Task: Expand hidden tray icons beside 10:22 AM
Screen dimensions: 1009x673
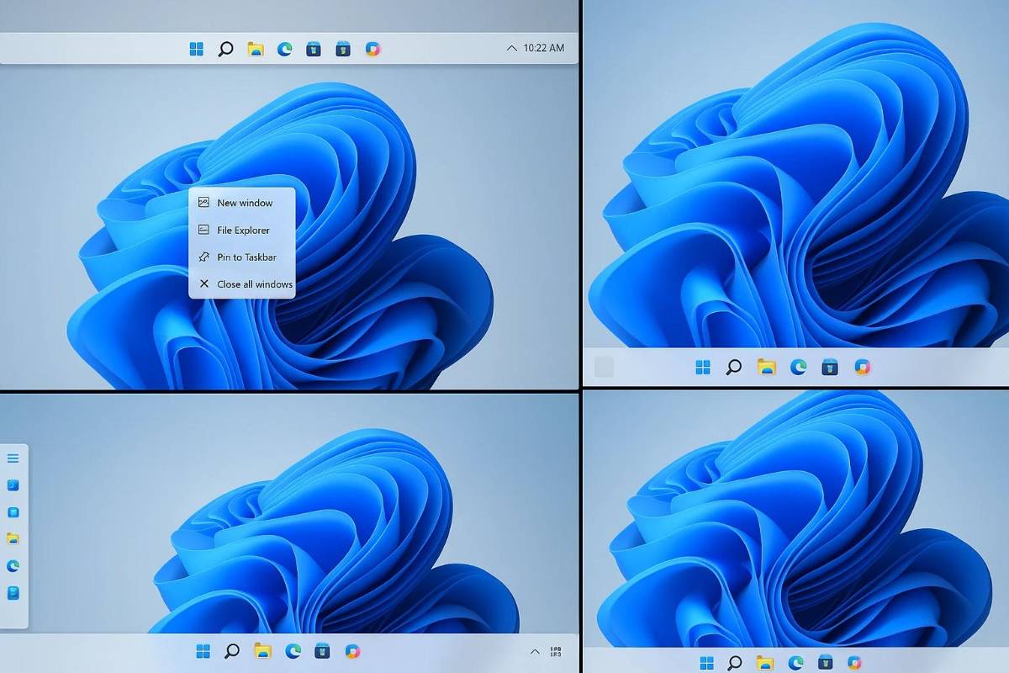Action: coord(511,49)
